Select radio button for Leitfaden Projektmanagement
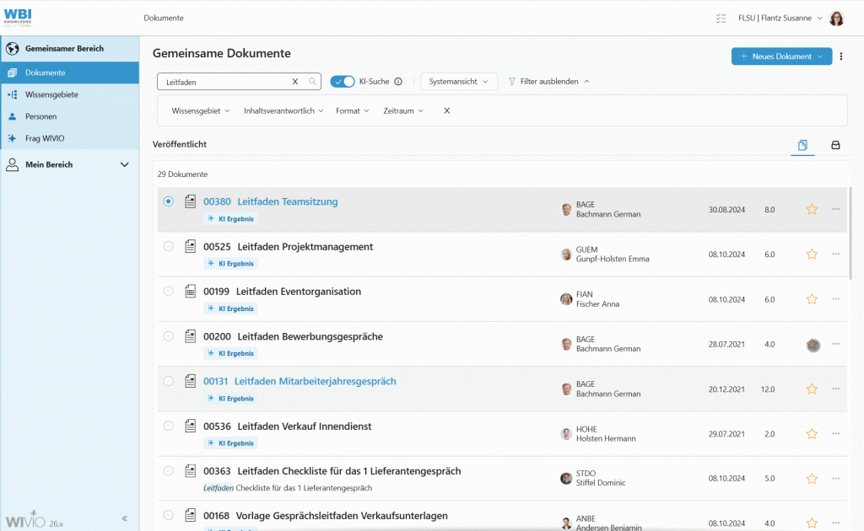Image resolution: width=864 pixels, height=531 pixels. click(169, 246)
